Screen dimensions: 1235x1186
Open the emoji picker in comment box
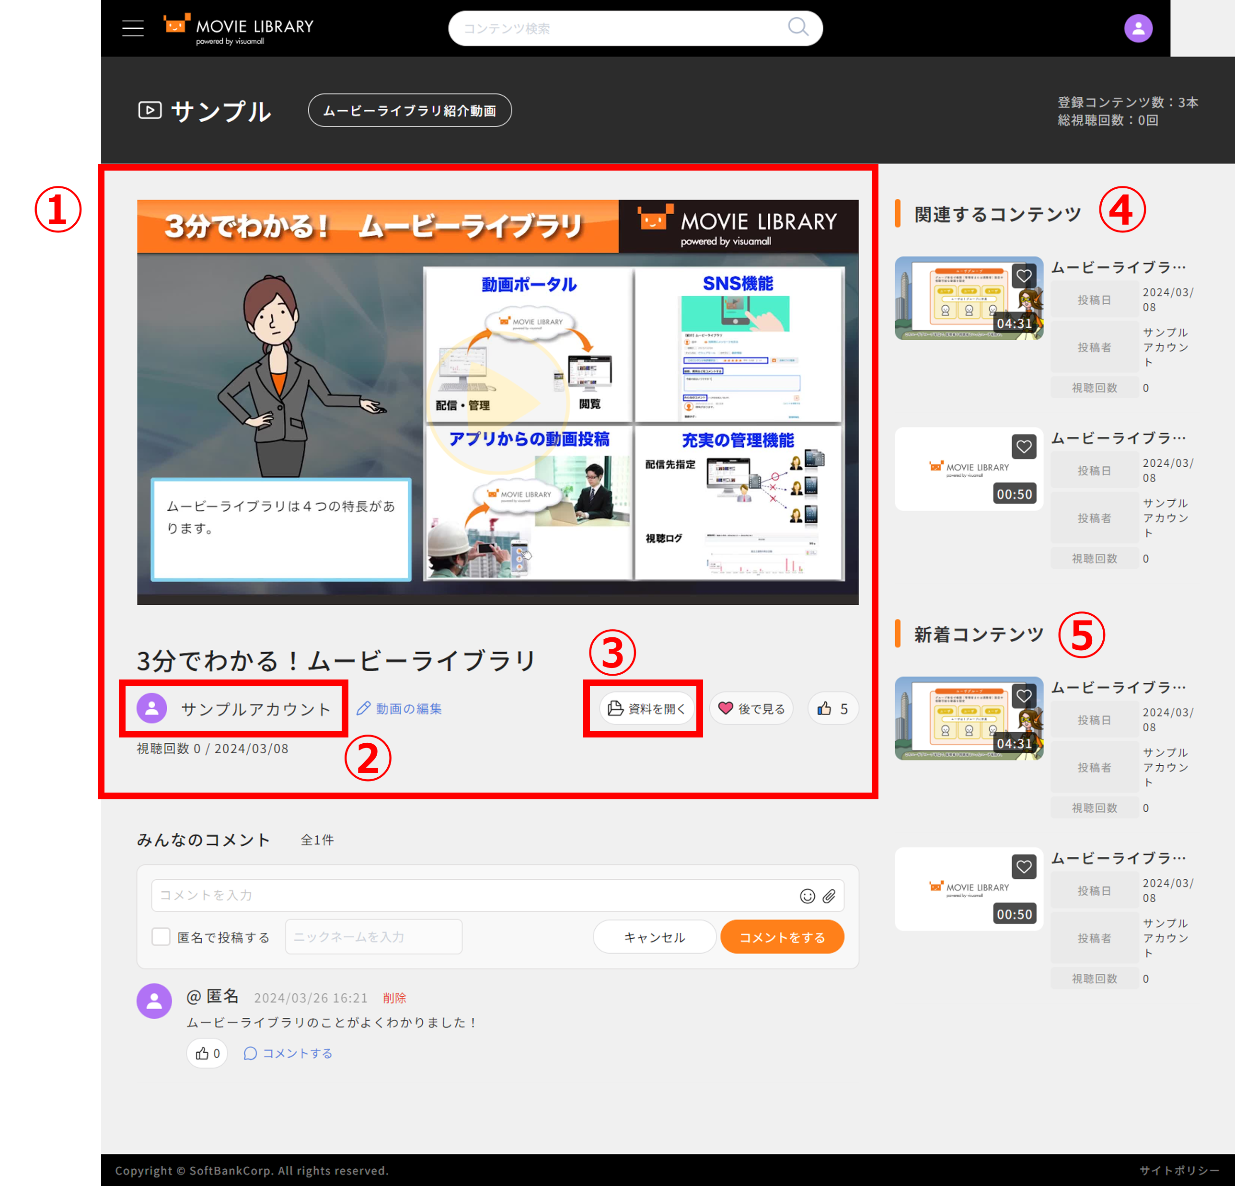[807, 896]
